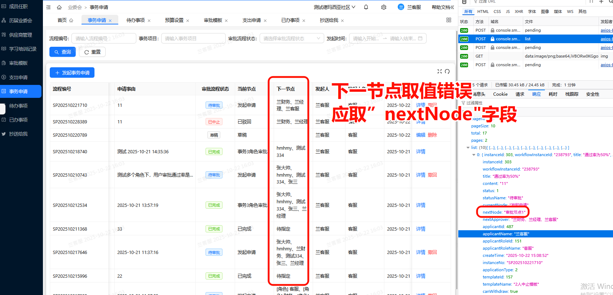The height and width of the screenshot is (295, 613).
Task: Expand the 测试德玛西亚社区 community selector
Action: 334,7
